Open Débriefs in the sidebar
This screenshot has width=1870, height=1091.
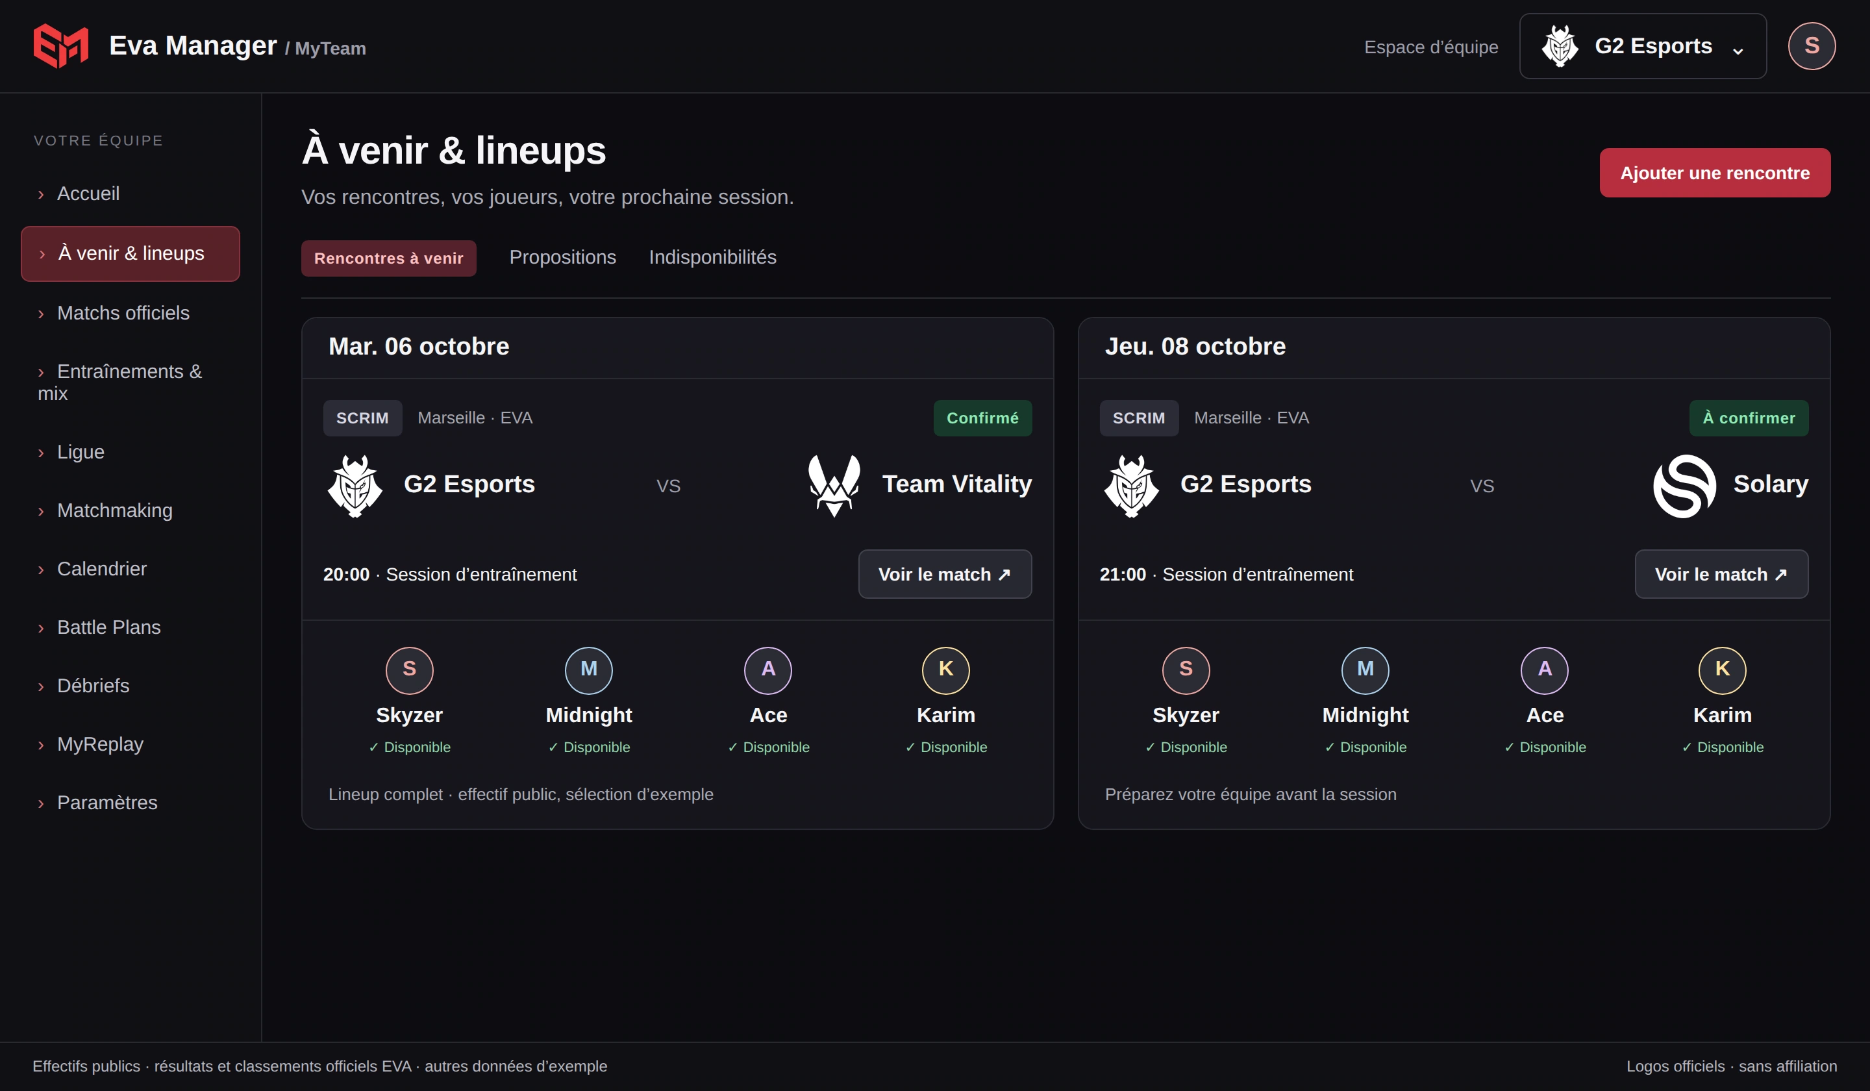click(131, 686)
